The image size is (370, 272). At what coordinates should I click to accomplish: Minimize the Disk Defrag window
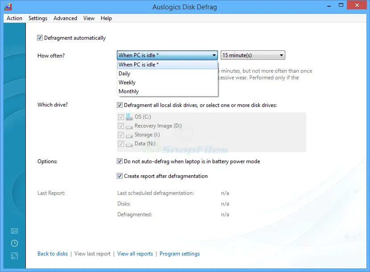click(329, 6)
